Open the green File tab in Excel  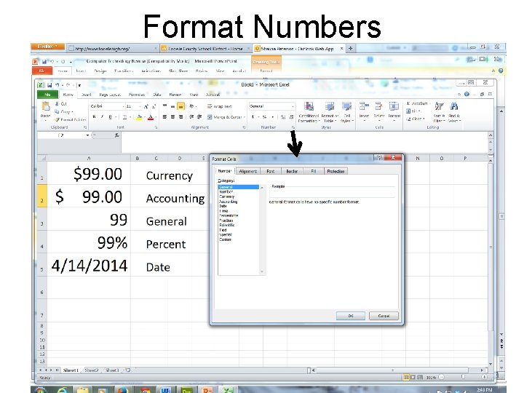47,95
